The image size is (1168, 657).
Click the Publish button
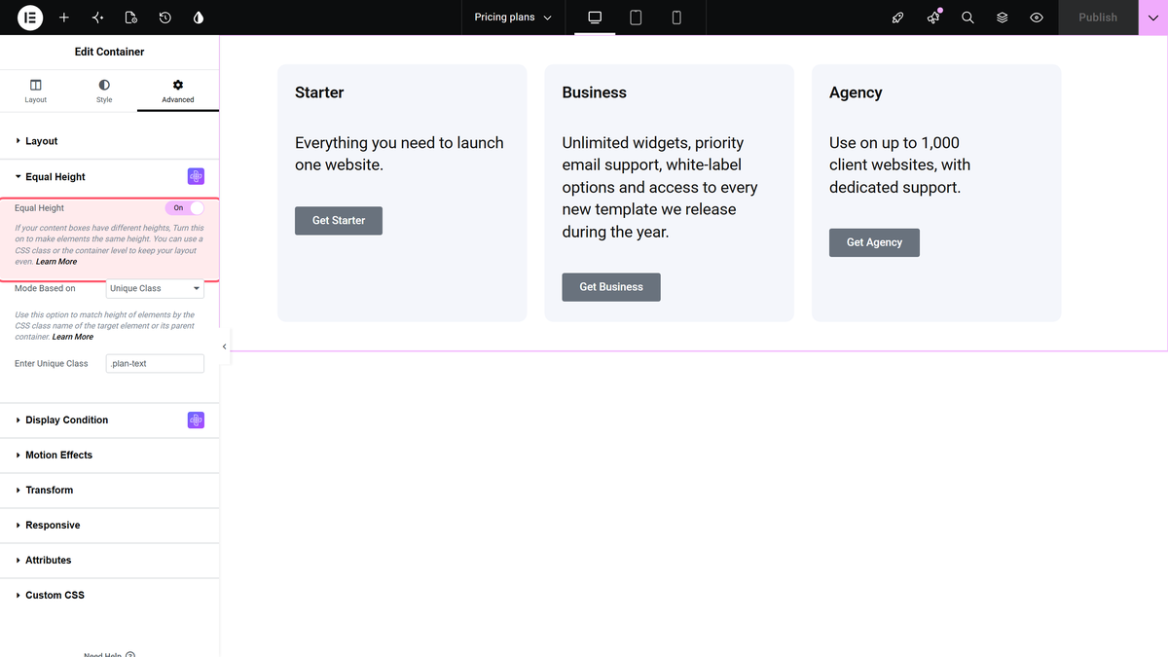tap(1098, 18)
